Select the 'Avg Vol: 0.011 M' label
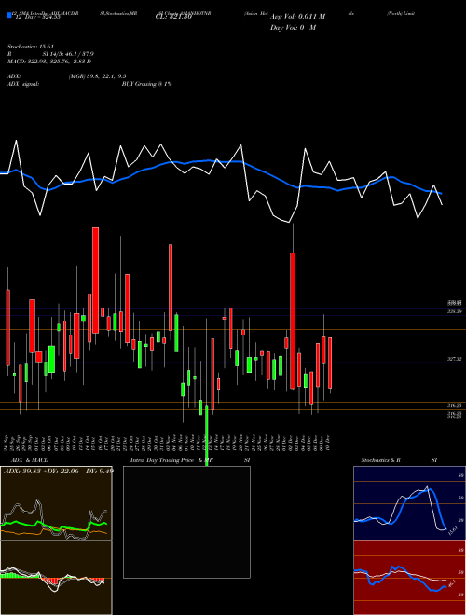The image size is (466, 615). point(297,17)
